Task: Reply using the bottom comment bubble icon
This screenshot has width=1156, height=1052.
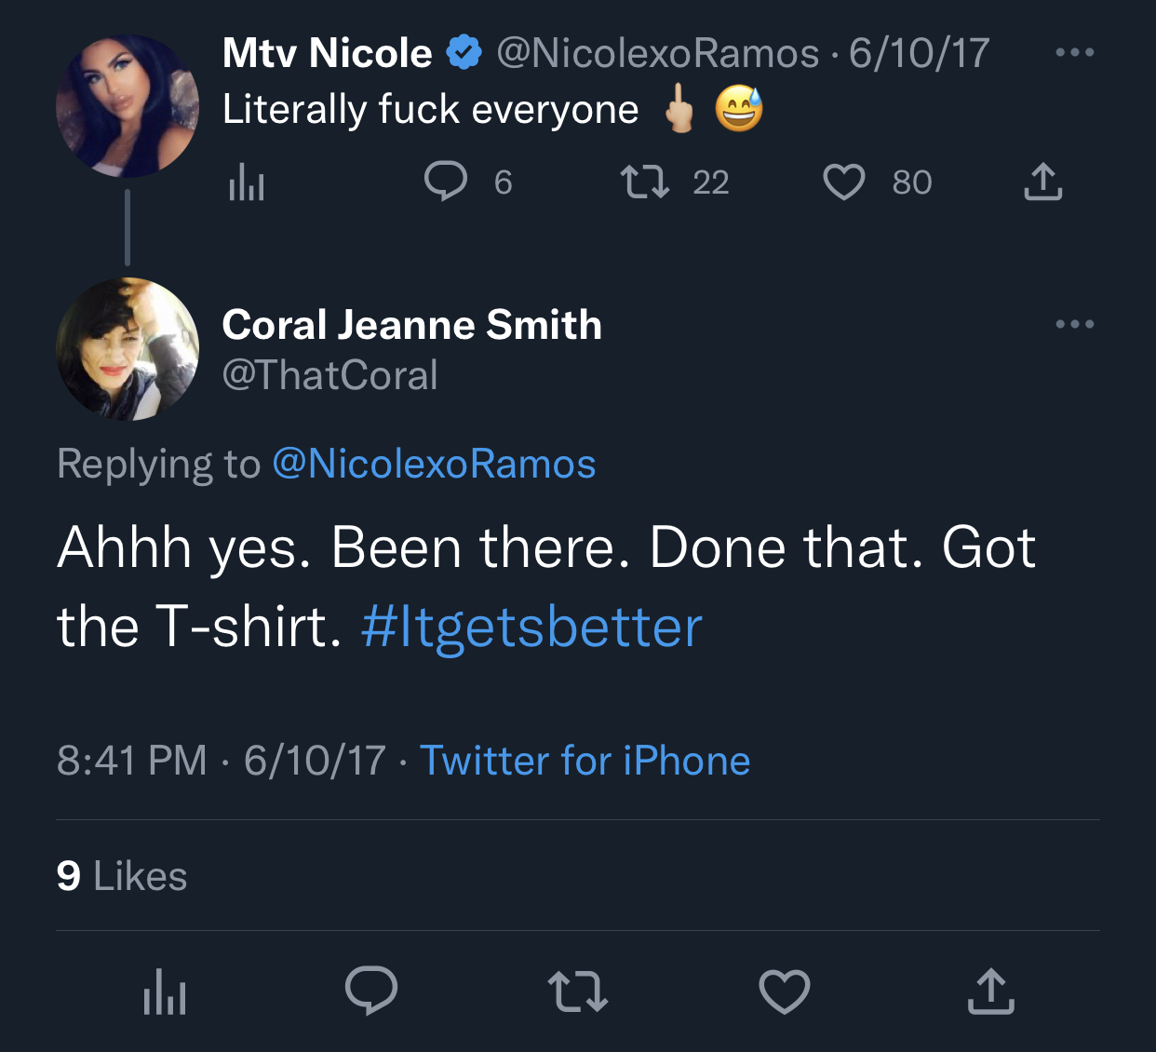Action: tap(371, 990)
